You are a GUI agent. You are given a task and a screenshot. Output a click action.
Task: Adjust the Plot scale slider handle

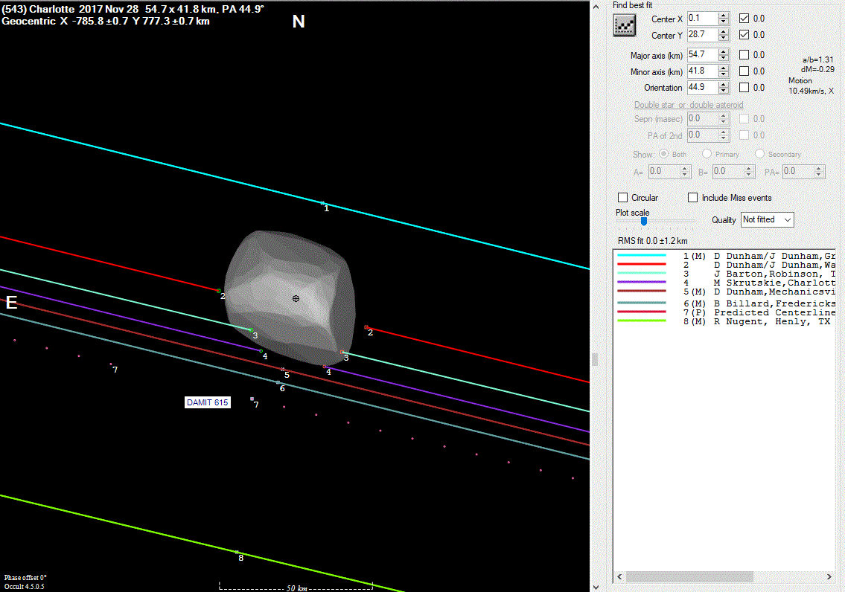[x=644, y=221]
